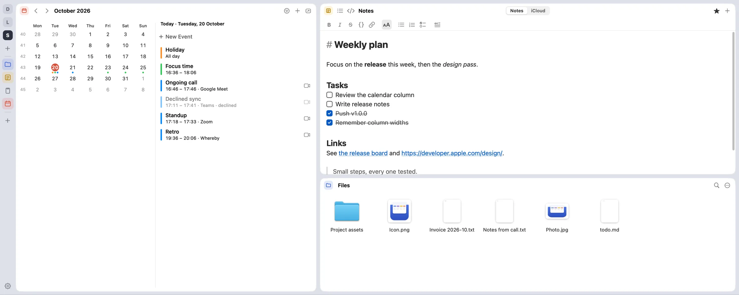
Task: Switch to workspace D in sidebar
Action: click(x=8, y=9)
